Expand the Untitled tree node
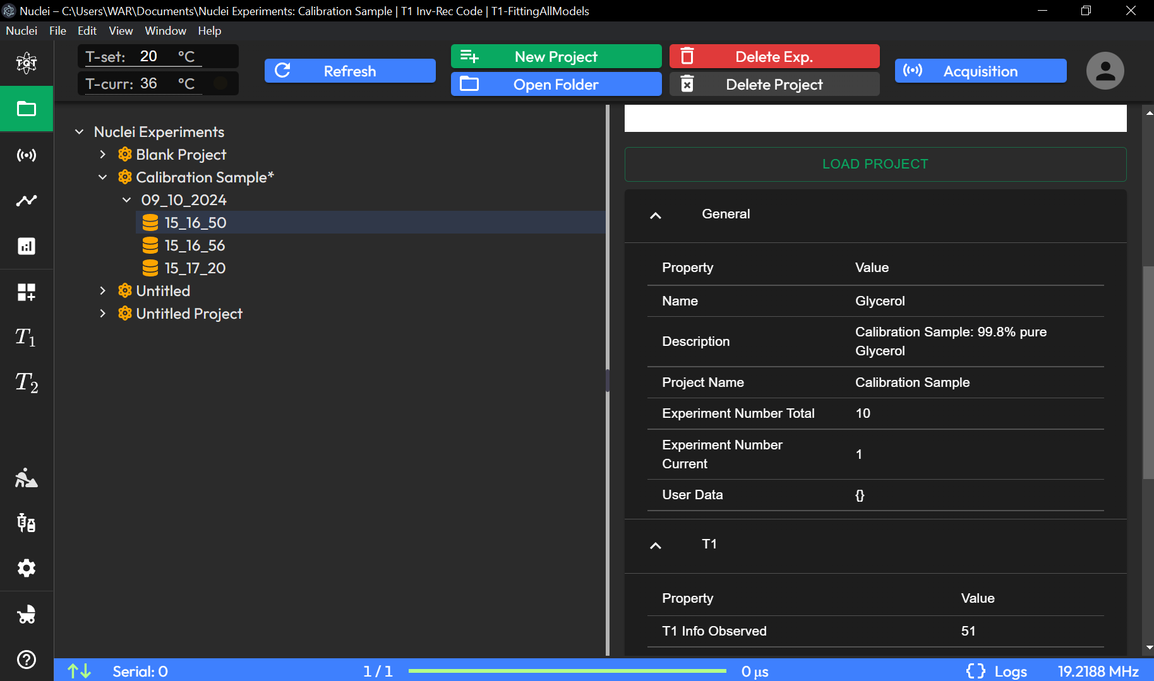This screenshot has width=1154, height=681. (103, 291)
